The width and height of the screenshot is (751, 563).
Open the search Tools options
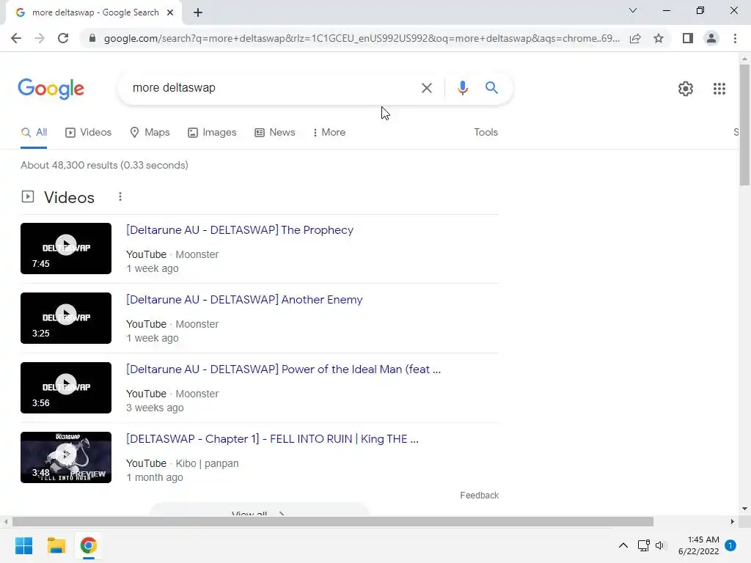point(486,133)
